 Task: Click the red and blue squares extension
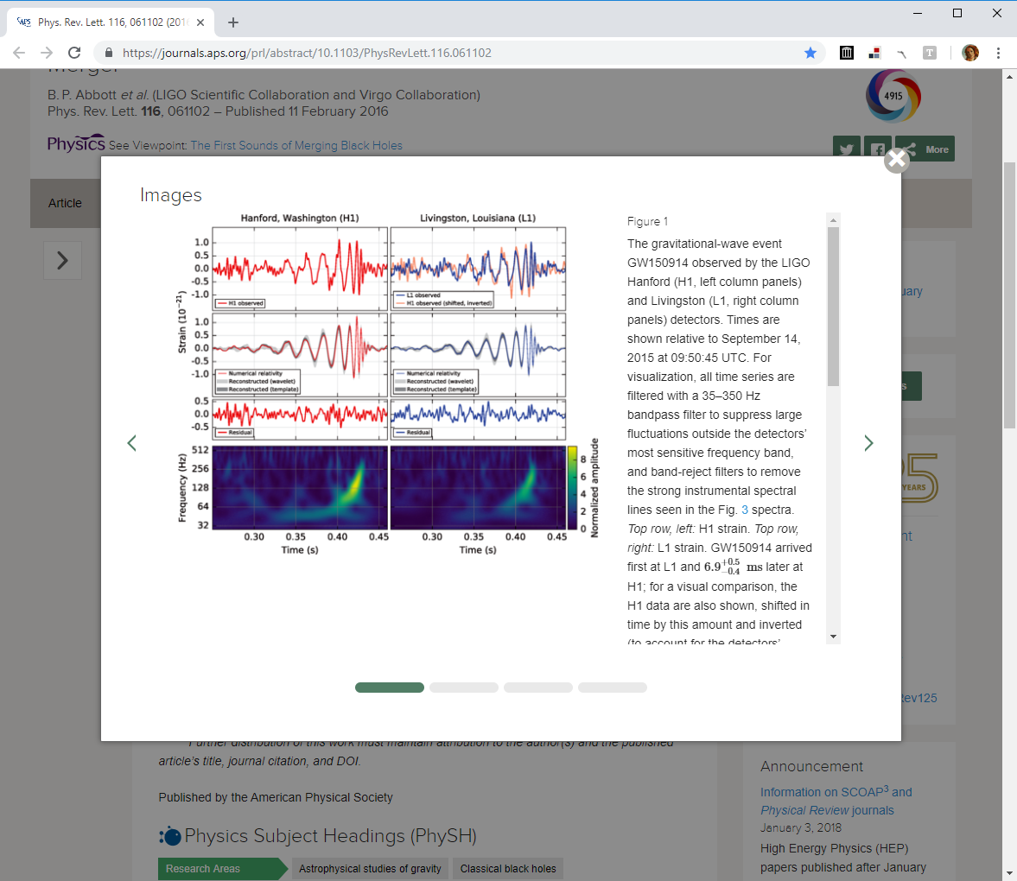(x=874, y=53)
